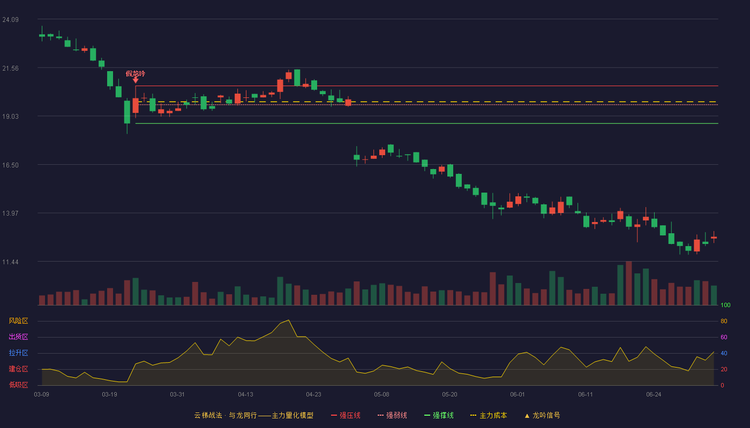Click the 05-20 date label

(x=450, y=394)
